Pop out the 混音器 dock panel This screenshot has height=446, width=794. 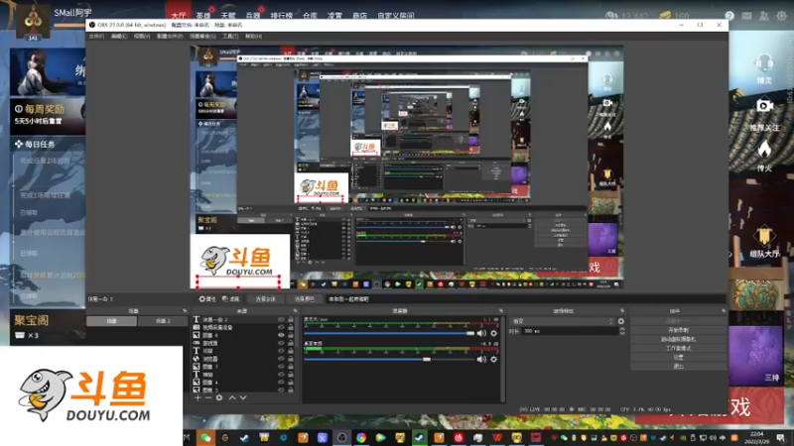501,311
